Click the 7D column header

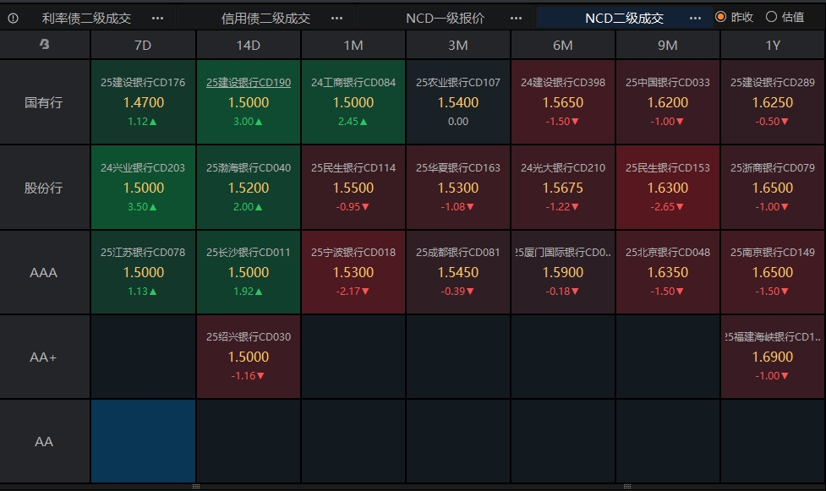tap(143, 46)
